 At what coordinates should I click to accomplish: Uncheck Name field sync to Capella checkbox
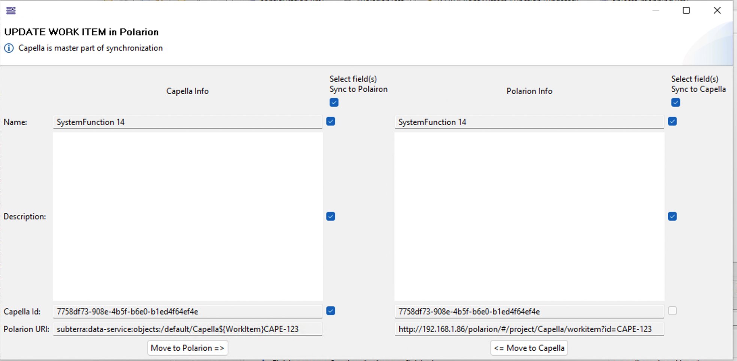click(x=672, y=121)
